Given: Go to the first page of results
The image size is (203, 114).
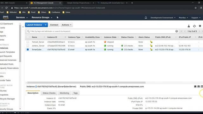Looking at the screenshot, I should coord(181,31).
